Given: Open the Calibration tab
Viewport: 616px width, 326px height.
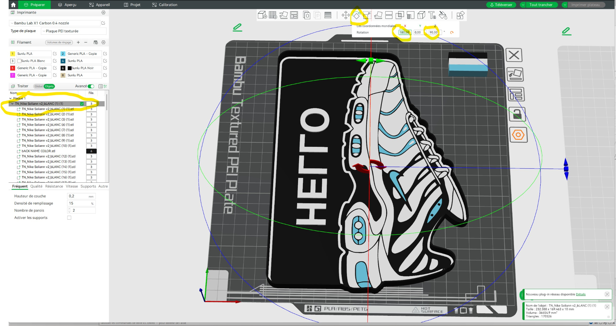Looking at the screenshot, I should point(165,5).
